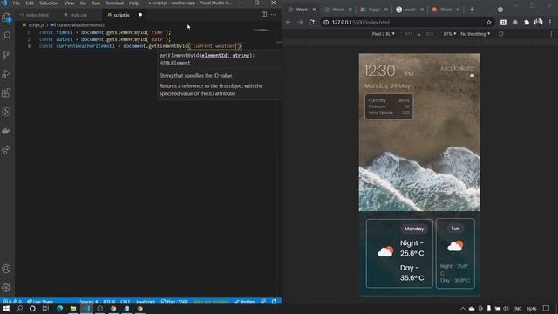Image resolution: width=558 pixels, height=314 pixels.
Task: Open Task View on the taskbar
Action: 45,308
